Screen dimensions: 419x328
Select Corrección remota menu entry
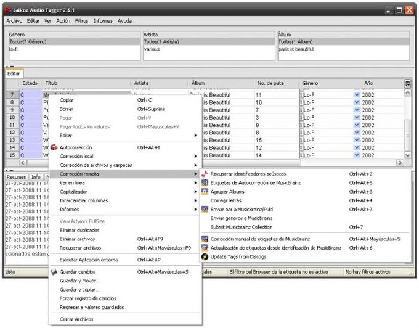point(125,174)
